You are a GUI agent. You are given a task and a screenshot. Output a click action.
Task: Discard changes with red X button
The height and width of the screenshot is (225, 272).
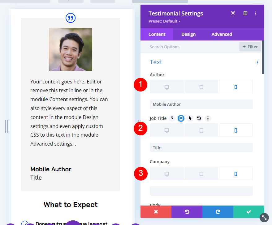[156, 212]
